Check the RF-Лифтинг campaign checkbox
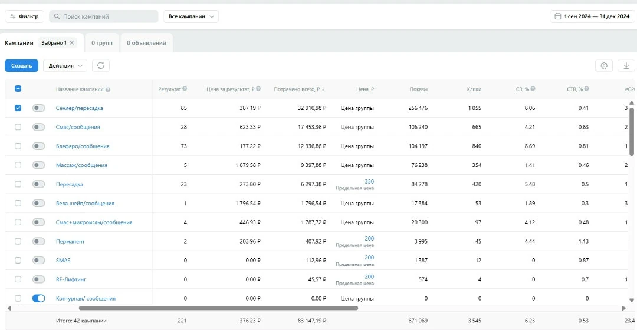Screen dimensions: 637x330 click(x=18, y=279)
